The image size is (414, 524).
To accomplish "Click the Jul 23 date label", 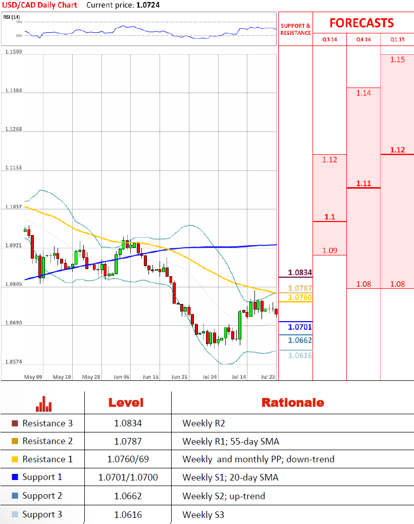I will tap(268, 377).
